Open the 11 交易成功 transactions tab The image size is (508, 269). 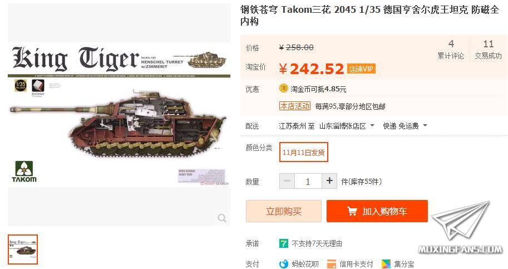(488, 50)
